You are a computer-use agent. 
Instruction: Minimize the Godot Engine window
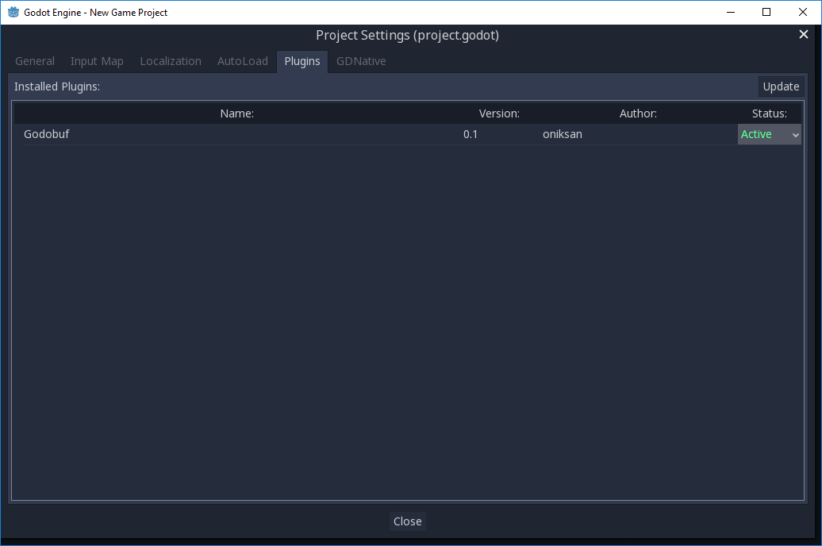730,12
